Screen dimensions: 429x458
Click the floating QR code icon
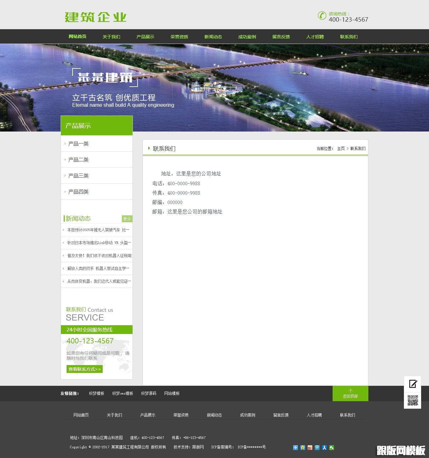point(413,400)
